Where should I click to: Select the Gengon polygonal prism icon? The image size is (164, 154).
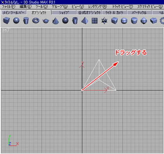pyautogui.click(x=153, y=21)
